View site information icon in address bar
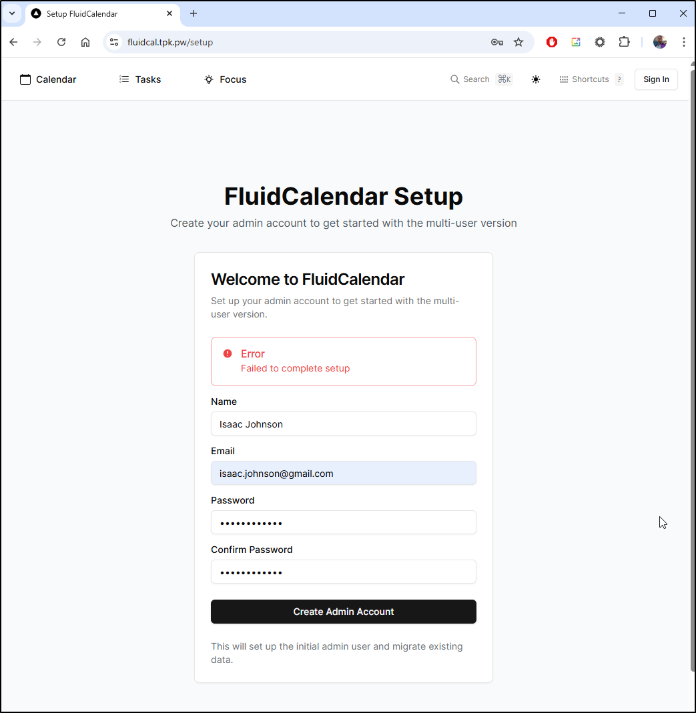 [114, 42]
